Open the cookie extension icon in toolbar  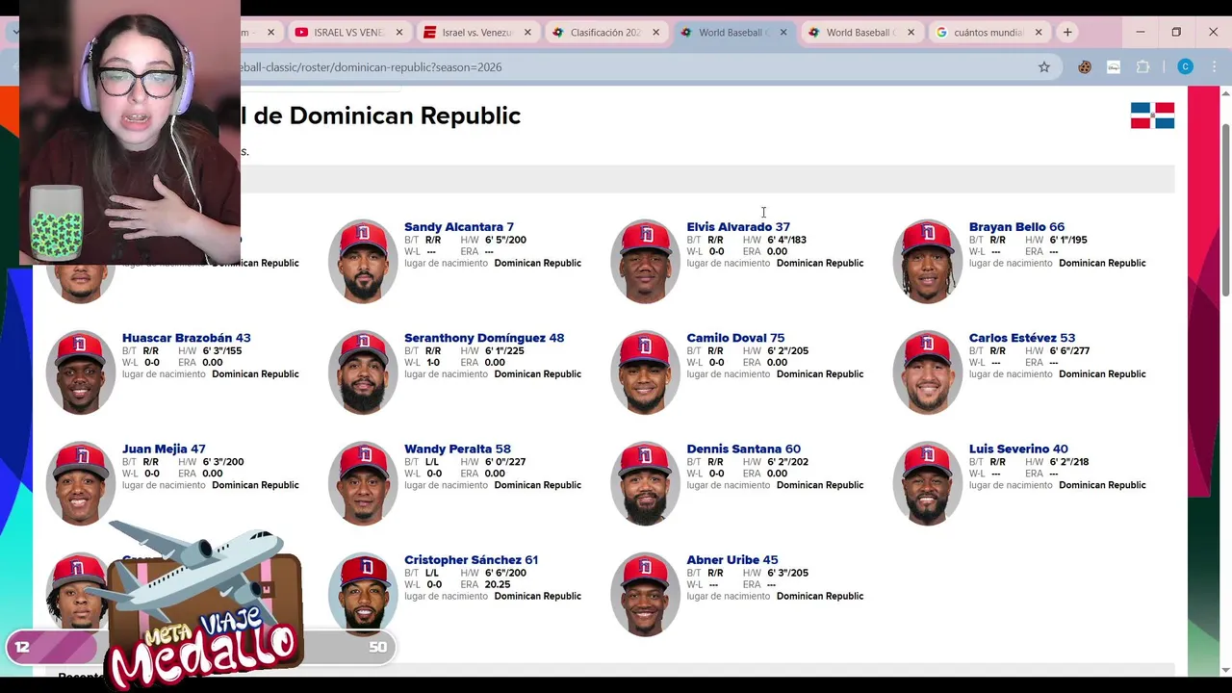pos(1085,67)
